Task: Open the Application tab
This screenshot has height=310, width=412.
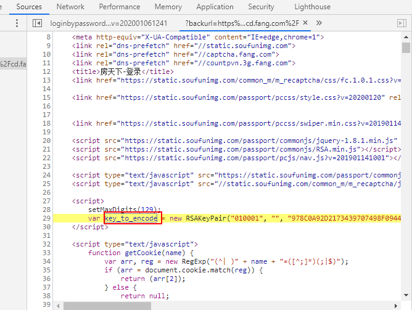Action: click(x=215, y=7)
